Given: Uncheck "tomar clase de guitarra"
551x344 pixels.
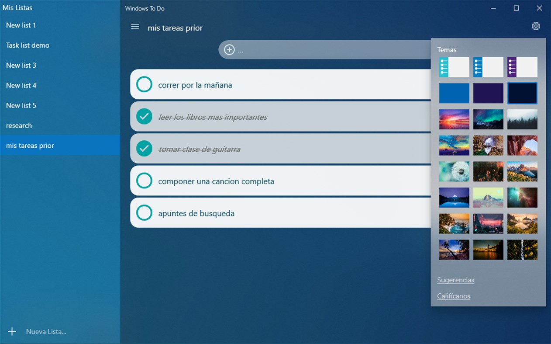Looking at the screenshot, I should coord(144,149).
